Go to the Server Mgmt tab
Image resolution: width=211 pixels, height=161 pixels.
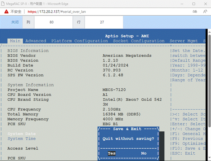coord(184,41)
